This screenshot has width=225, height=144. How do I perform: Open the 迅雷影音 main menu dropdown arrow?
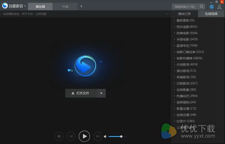click(x=25, y=6)
